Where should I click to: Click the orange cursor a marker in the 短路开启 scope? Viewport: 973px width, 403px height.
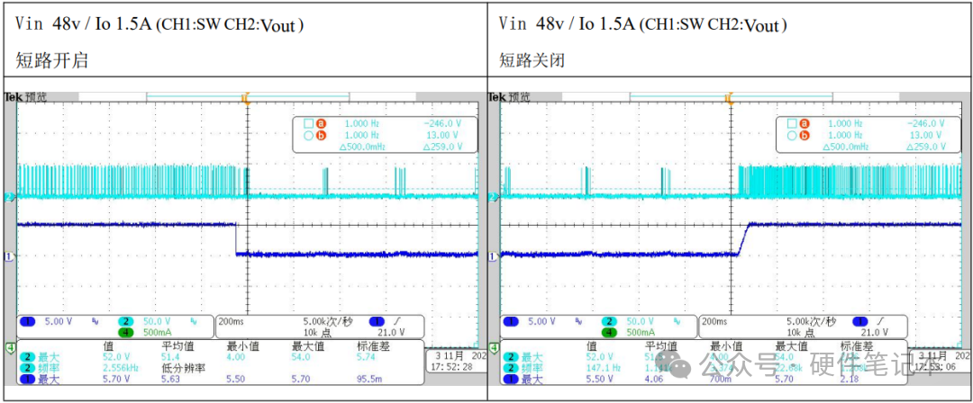tap(322, 124)
